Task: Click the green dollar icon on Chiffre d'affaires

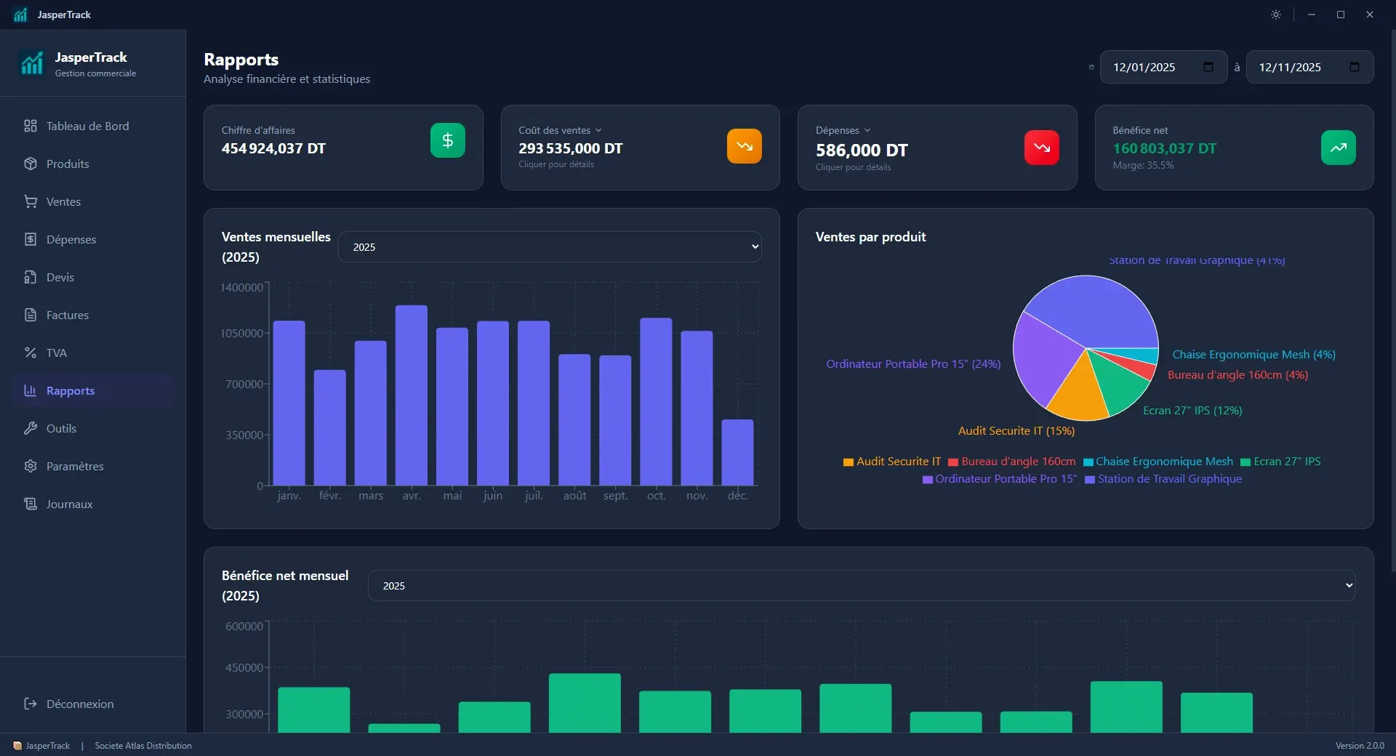Action: point(448,140)
